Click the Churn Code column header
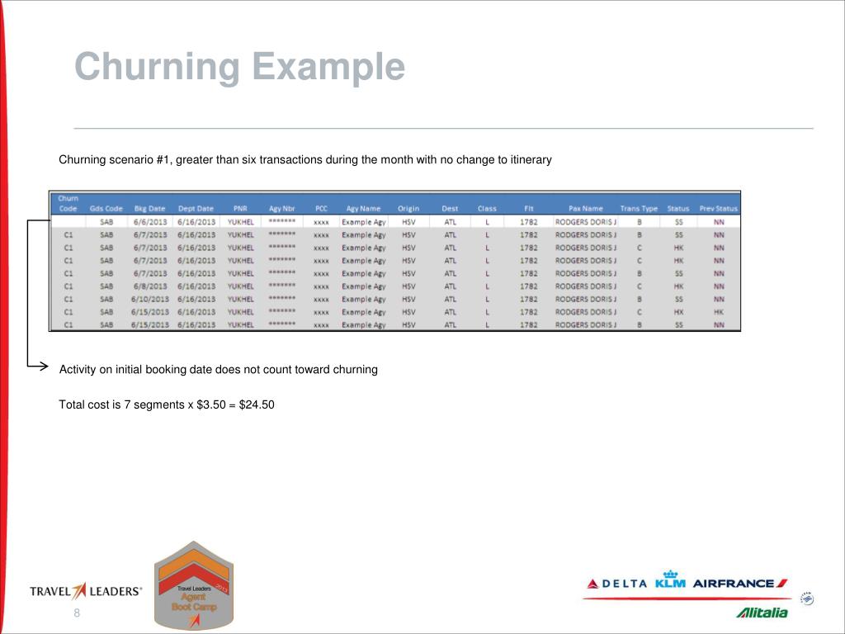The image size is (845, 634). tap(68, 203)
